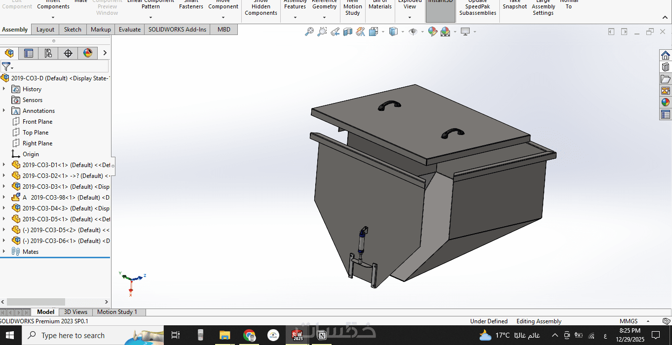Click the Previous View icon
This screenshot has height=345, width=672.
335,32
